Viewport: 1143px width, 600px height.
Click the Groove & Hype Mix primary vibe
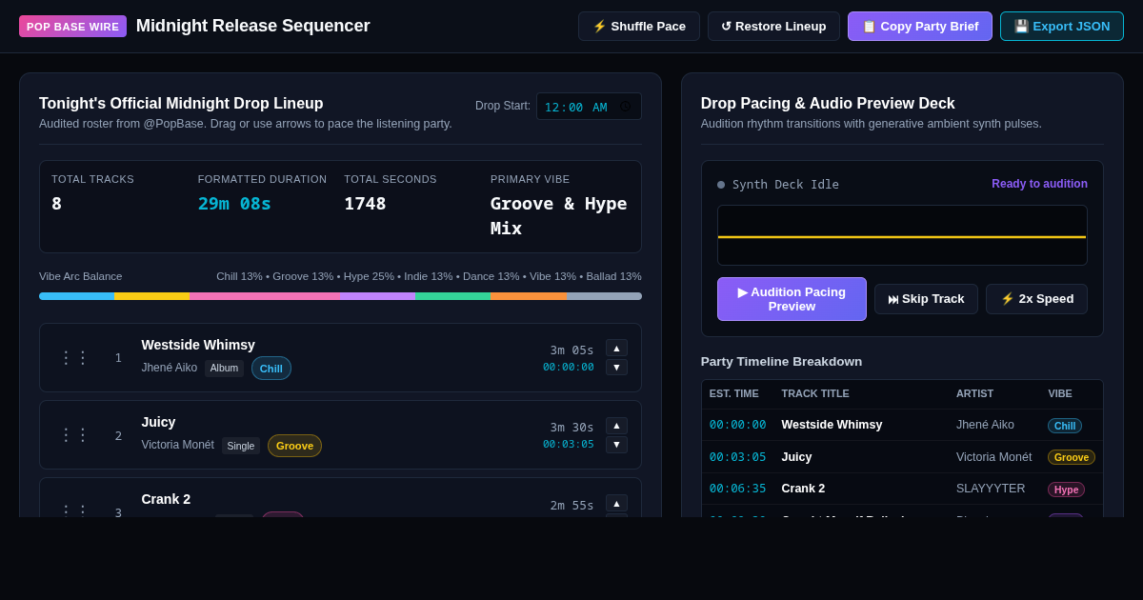point(558,215)
